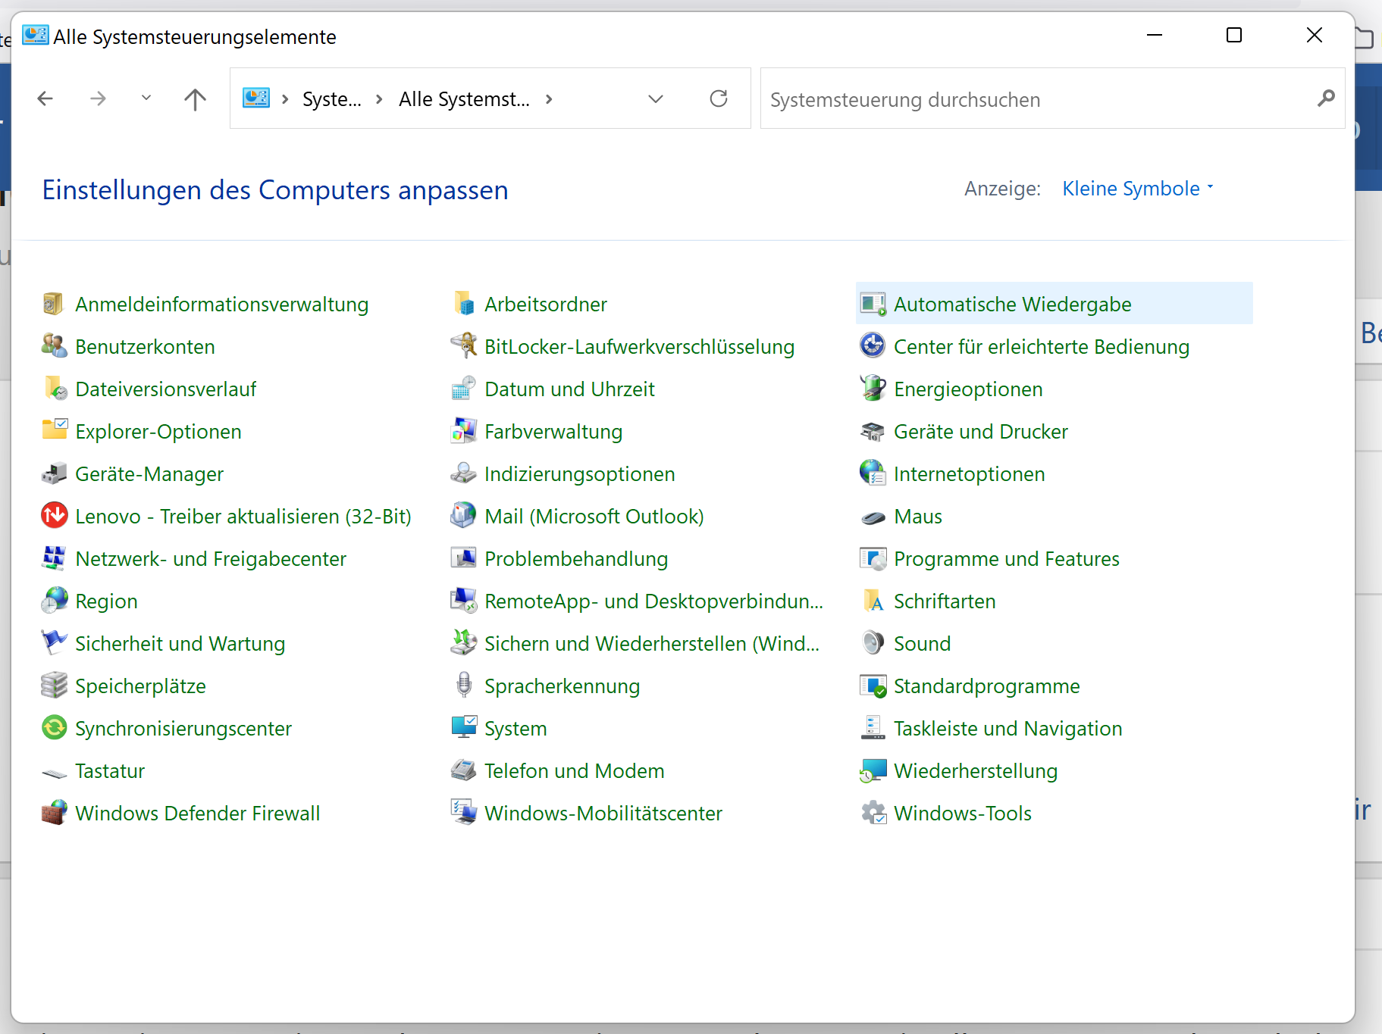Click the Windows Defender Firewall brick icon

[x=54, y=813]
